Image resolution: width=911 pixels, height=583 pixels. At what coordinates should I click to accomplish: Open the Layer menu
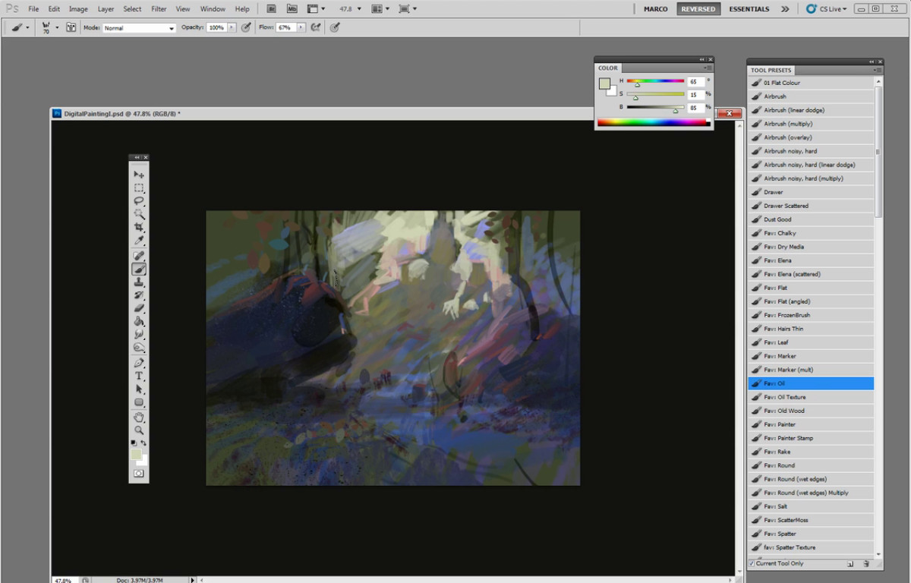tap(106, 9)
